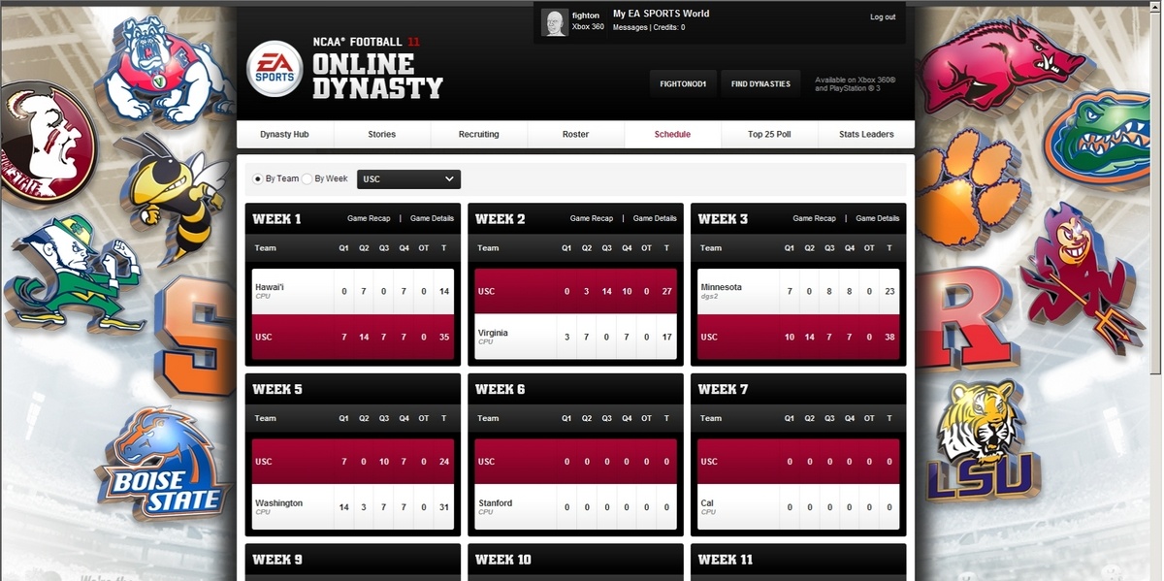Open the Top 25 Poll tab

click(x=768, y=135)
